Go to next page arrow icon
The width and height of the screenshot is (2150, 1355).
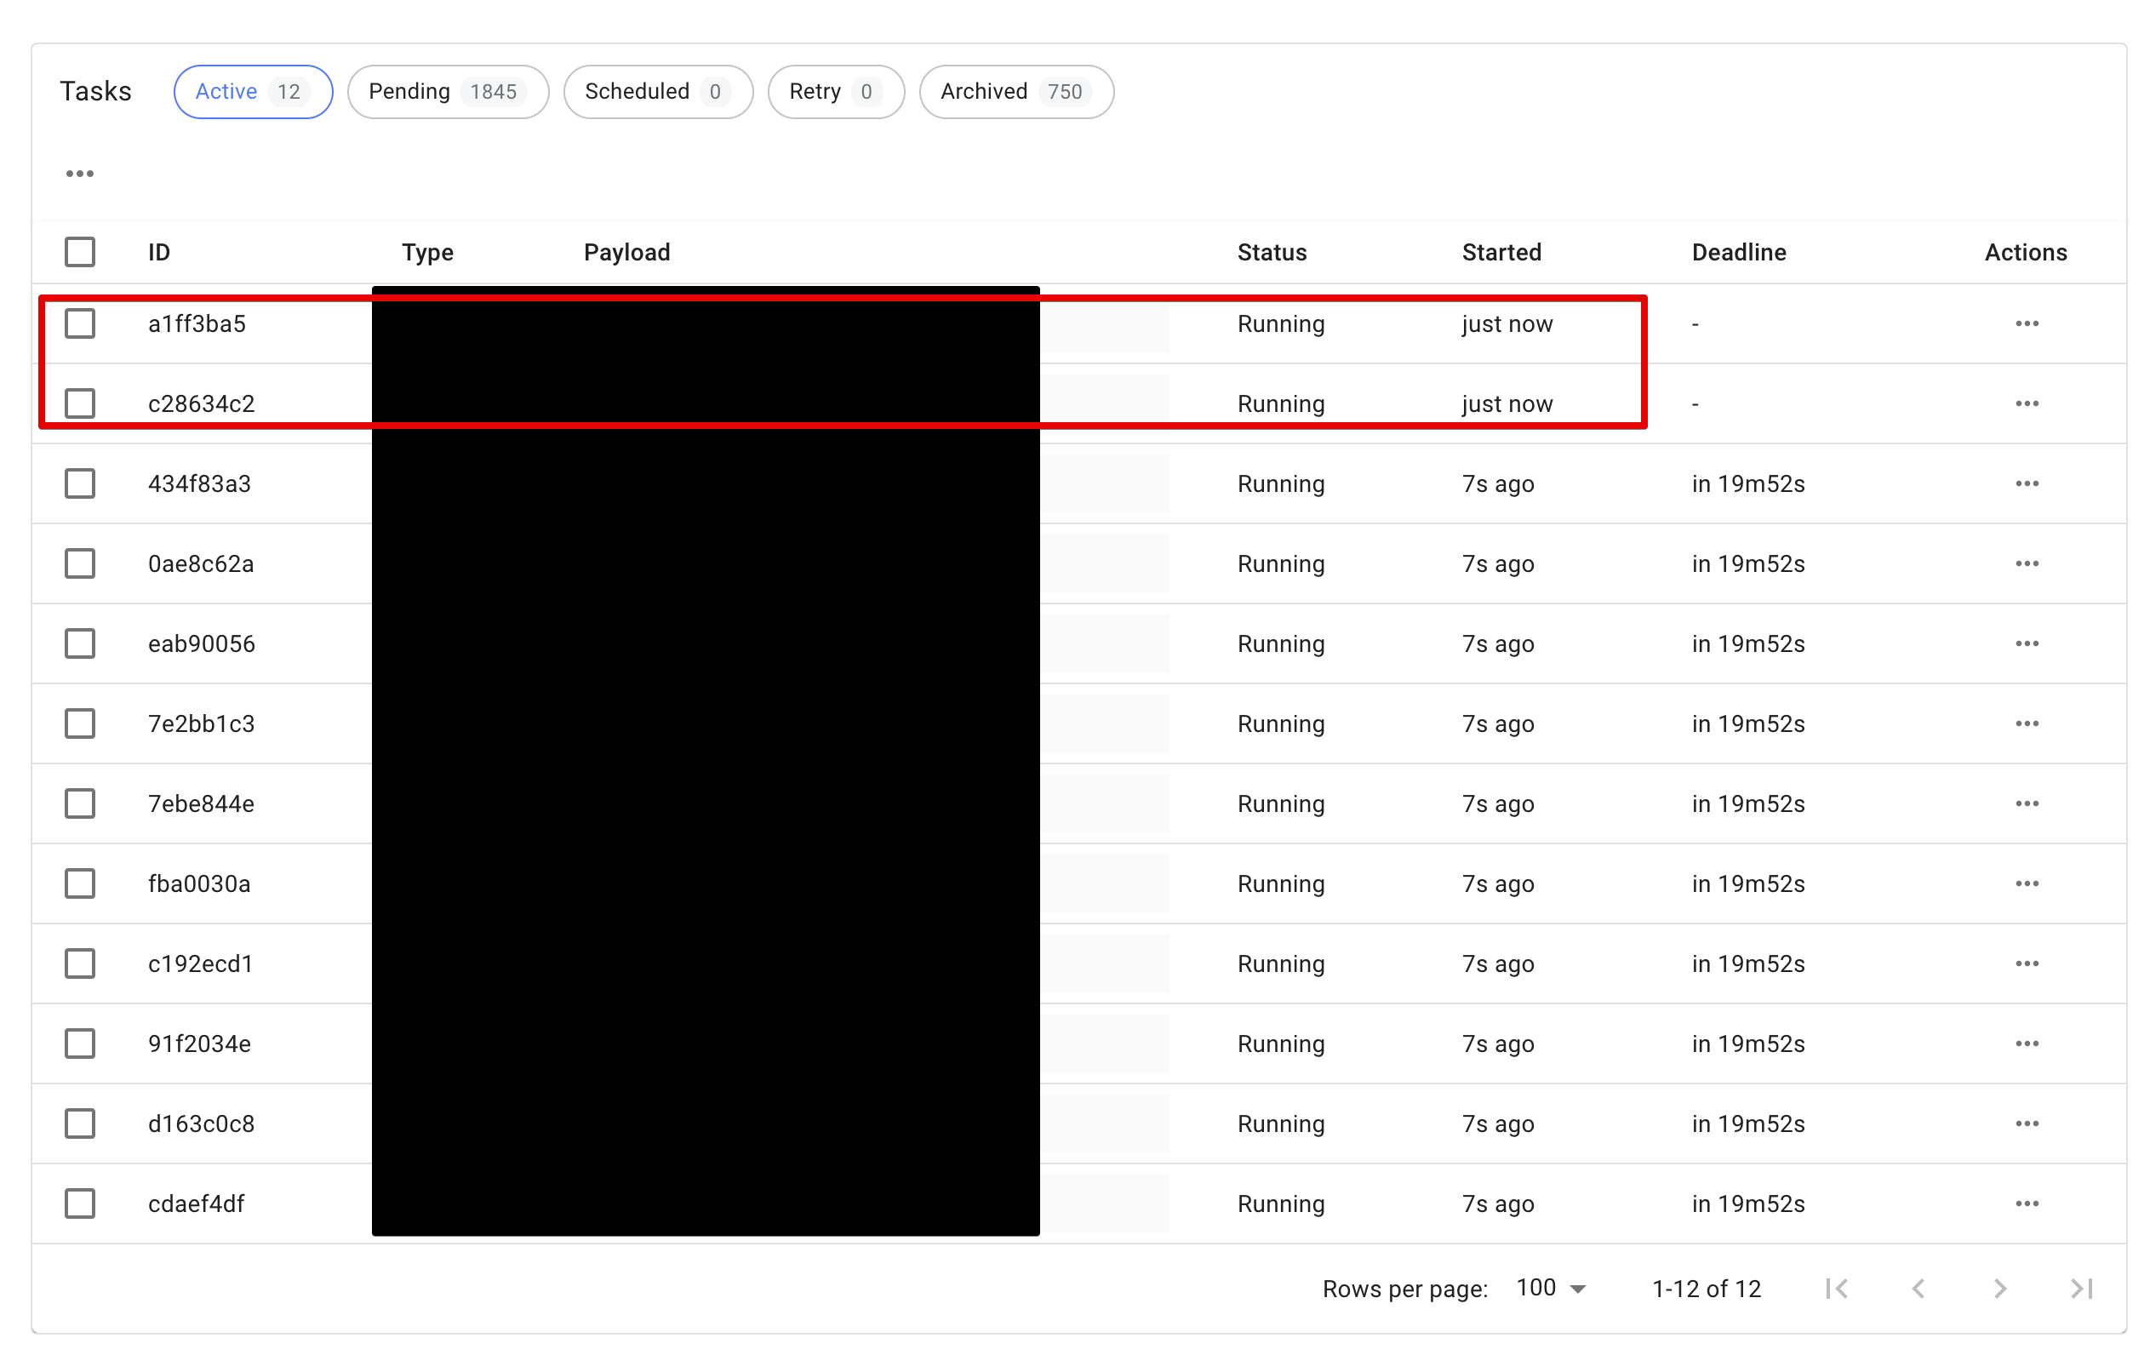[x=1999, y=1287]
